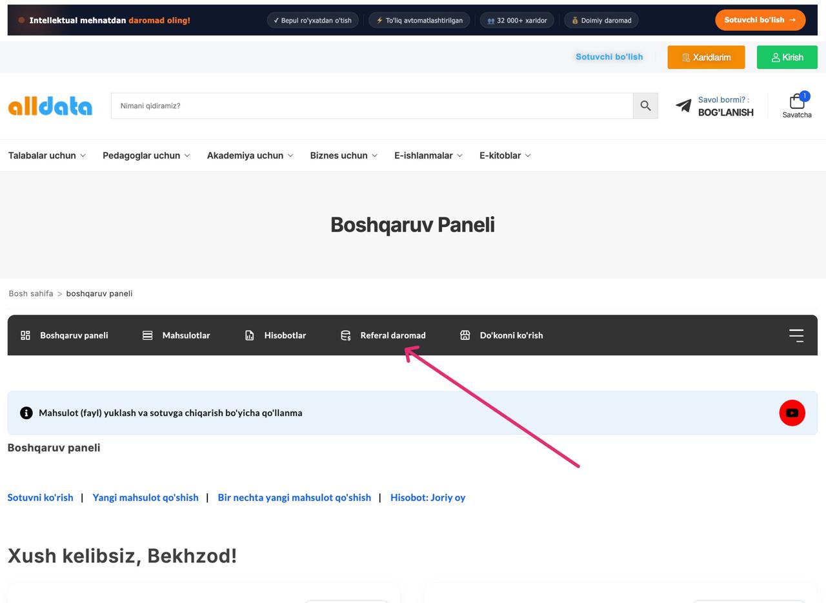Click the Intellektual mehnatdan daromad oling! text
The height and width of the screenshot is (603, 826).
pos(110,20)
